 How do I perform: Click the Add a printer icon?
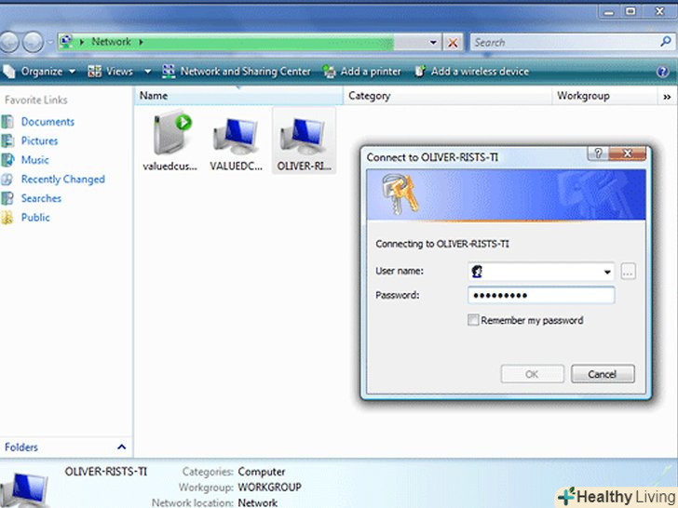330,72
